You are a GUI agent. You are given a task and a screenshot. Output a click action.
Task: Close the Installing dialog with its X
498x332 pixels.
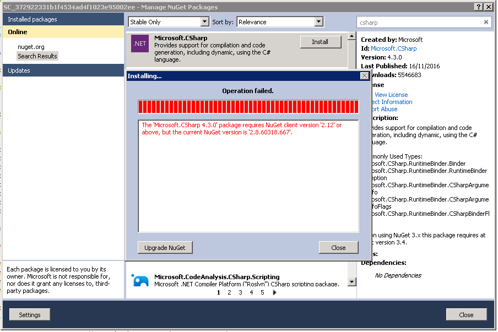coord(364,76)
